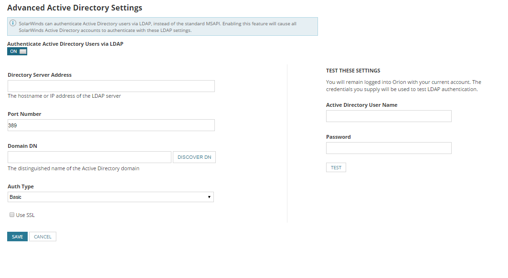Click the CANCEL button

pyautogui.click(x=42, y=237)
